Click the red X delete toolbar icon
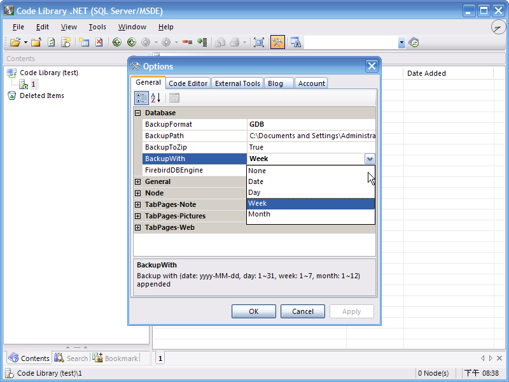The width and height of the screenshot is (509, 382). [x=99, y=42]
